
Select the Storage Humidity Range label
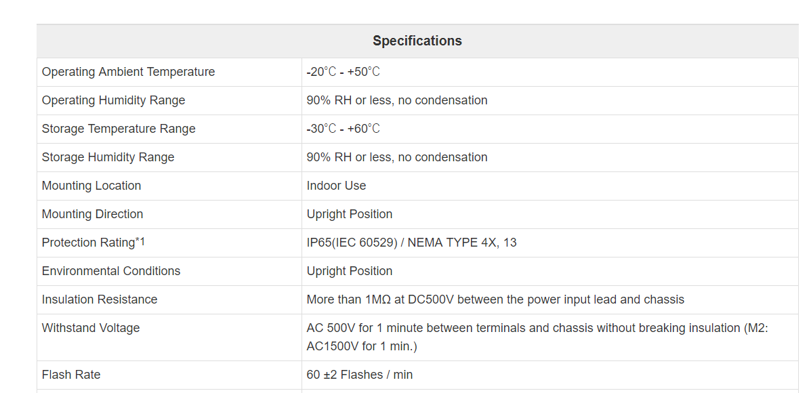point(108,157)
